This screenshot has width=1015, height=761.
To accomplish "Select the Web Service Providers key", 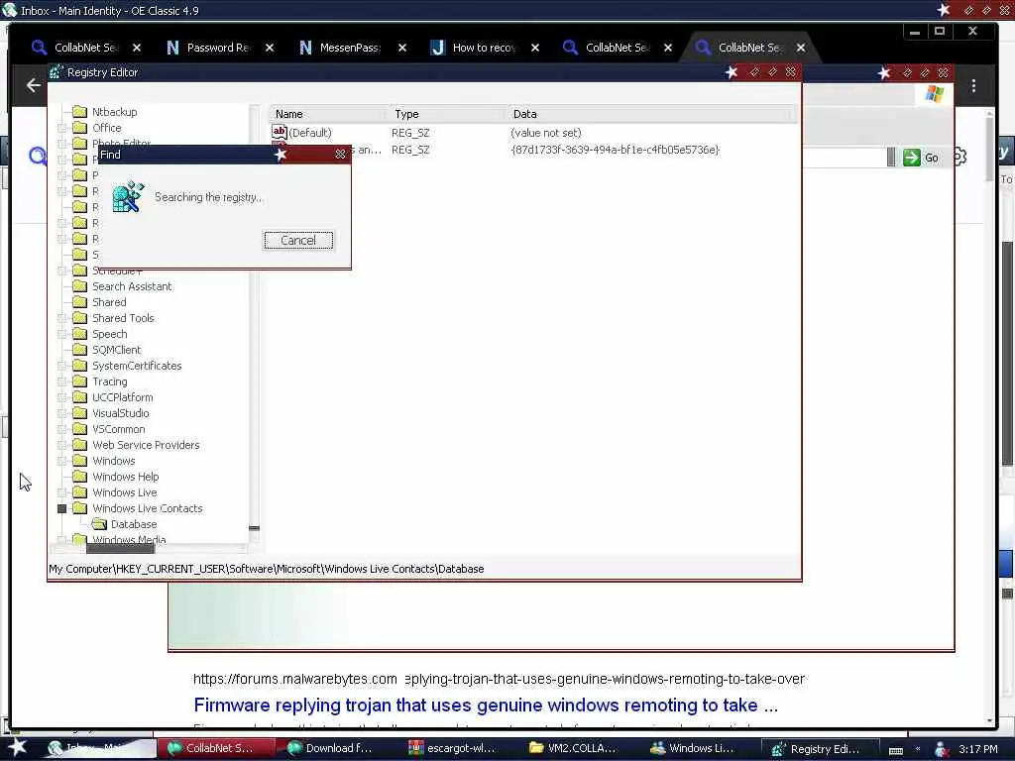I will point(146,445).
